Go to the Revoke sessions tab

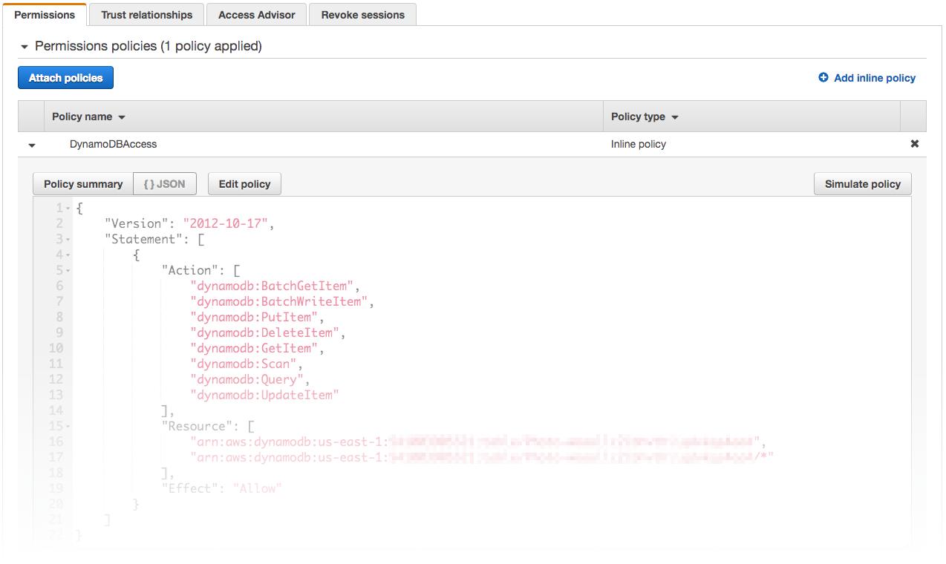tap(363, 14)
